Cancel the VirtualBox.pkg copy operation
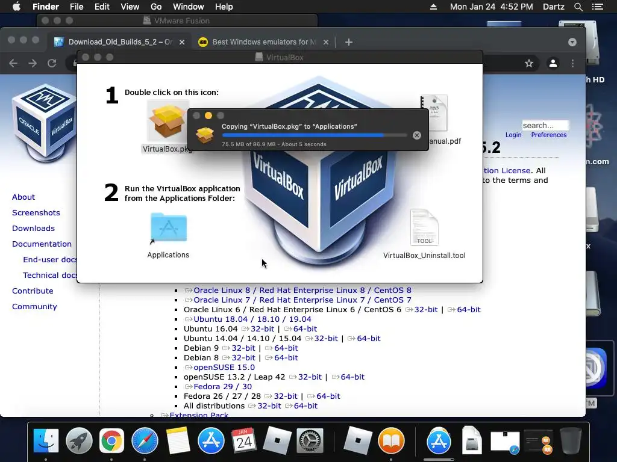Image resolution: width=617 pixels, height=462 pixels. (x=417, y=135)
